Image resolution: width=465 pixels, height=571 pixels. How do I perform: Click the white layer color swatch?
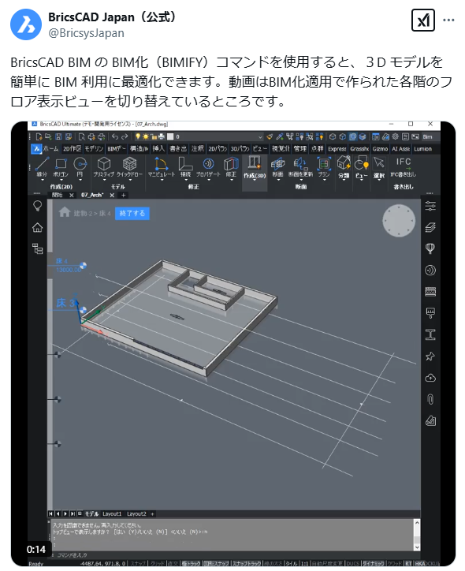(x=170, y=137)
